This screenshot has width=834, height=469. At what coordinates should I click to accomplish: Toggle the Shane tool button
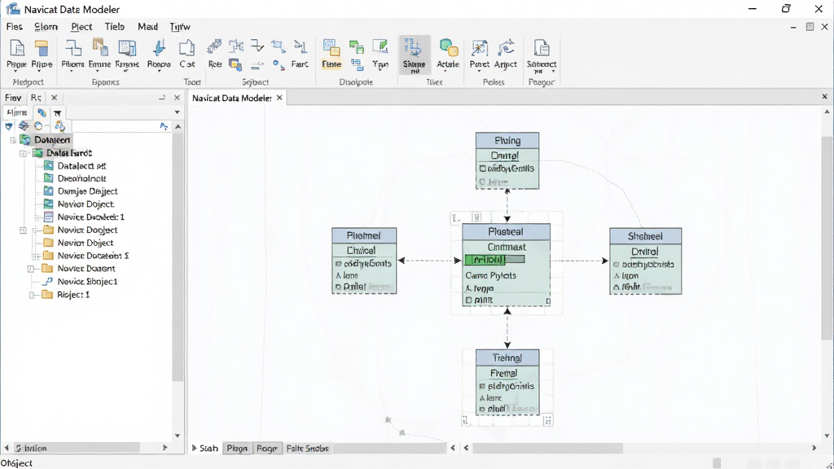click(414, 55)
